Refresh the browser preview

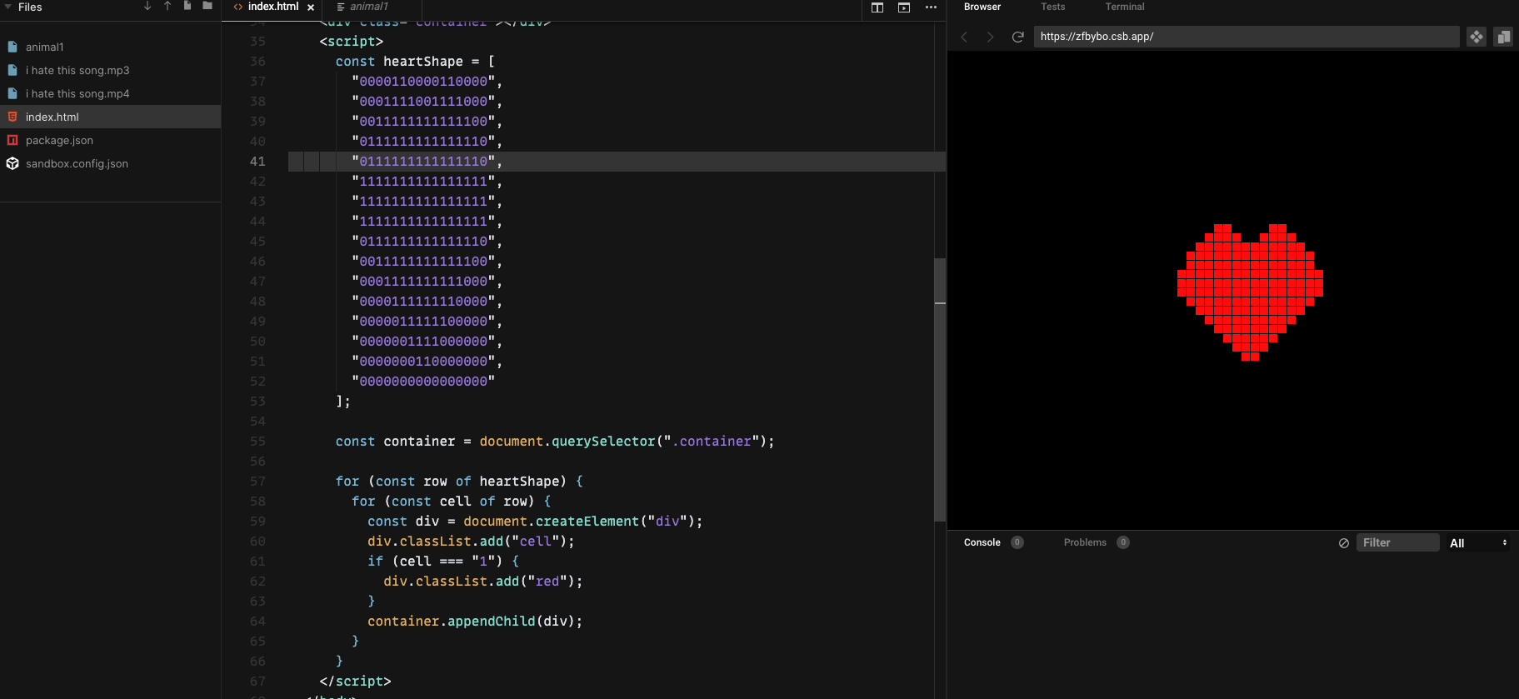click(1017, 37)
